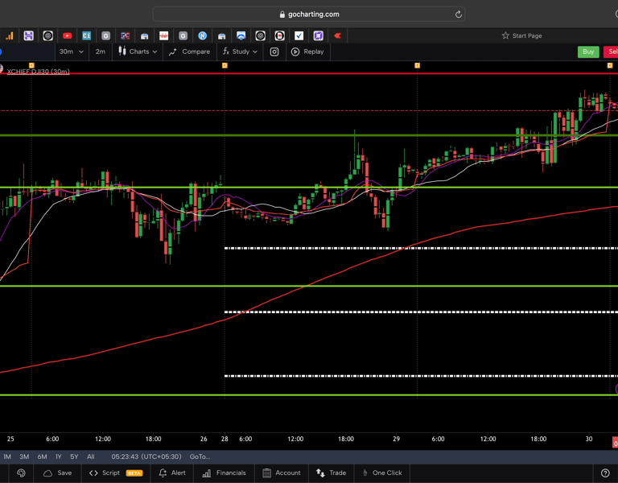The image size is (618, 483).
Task: Select the All range
Action: tap(91, 456)
